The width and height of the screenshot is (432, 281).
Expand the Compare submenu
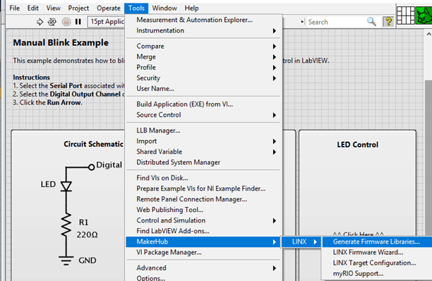[203, 46]
